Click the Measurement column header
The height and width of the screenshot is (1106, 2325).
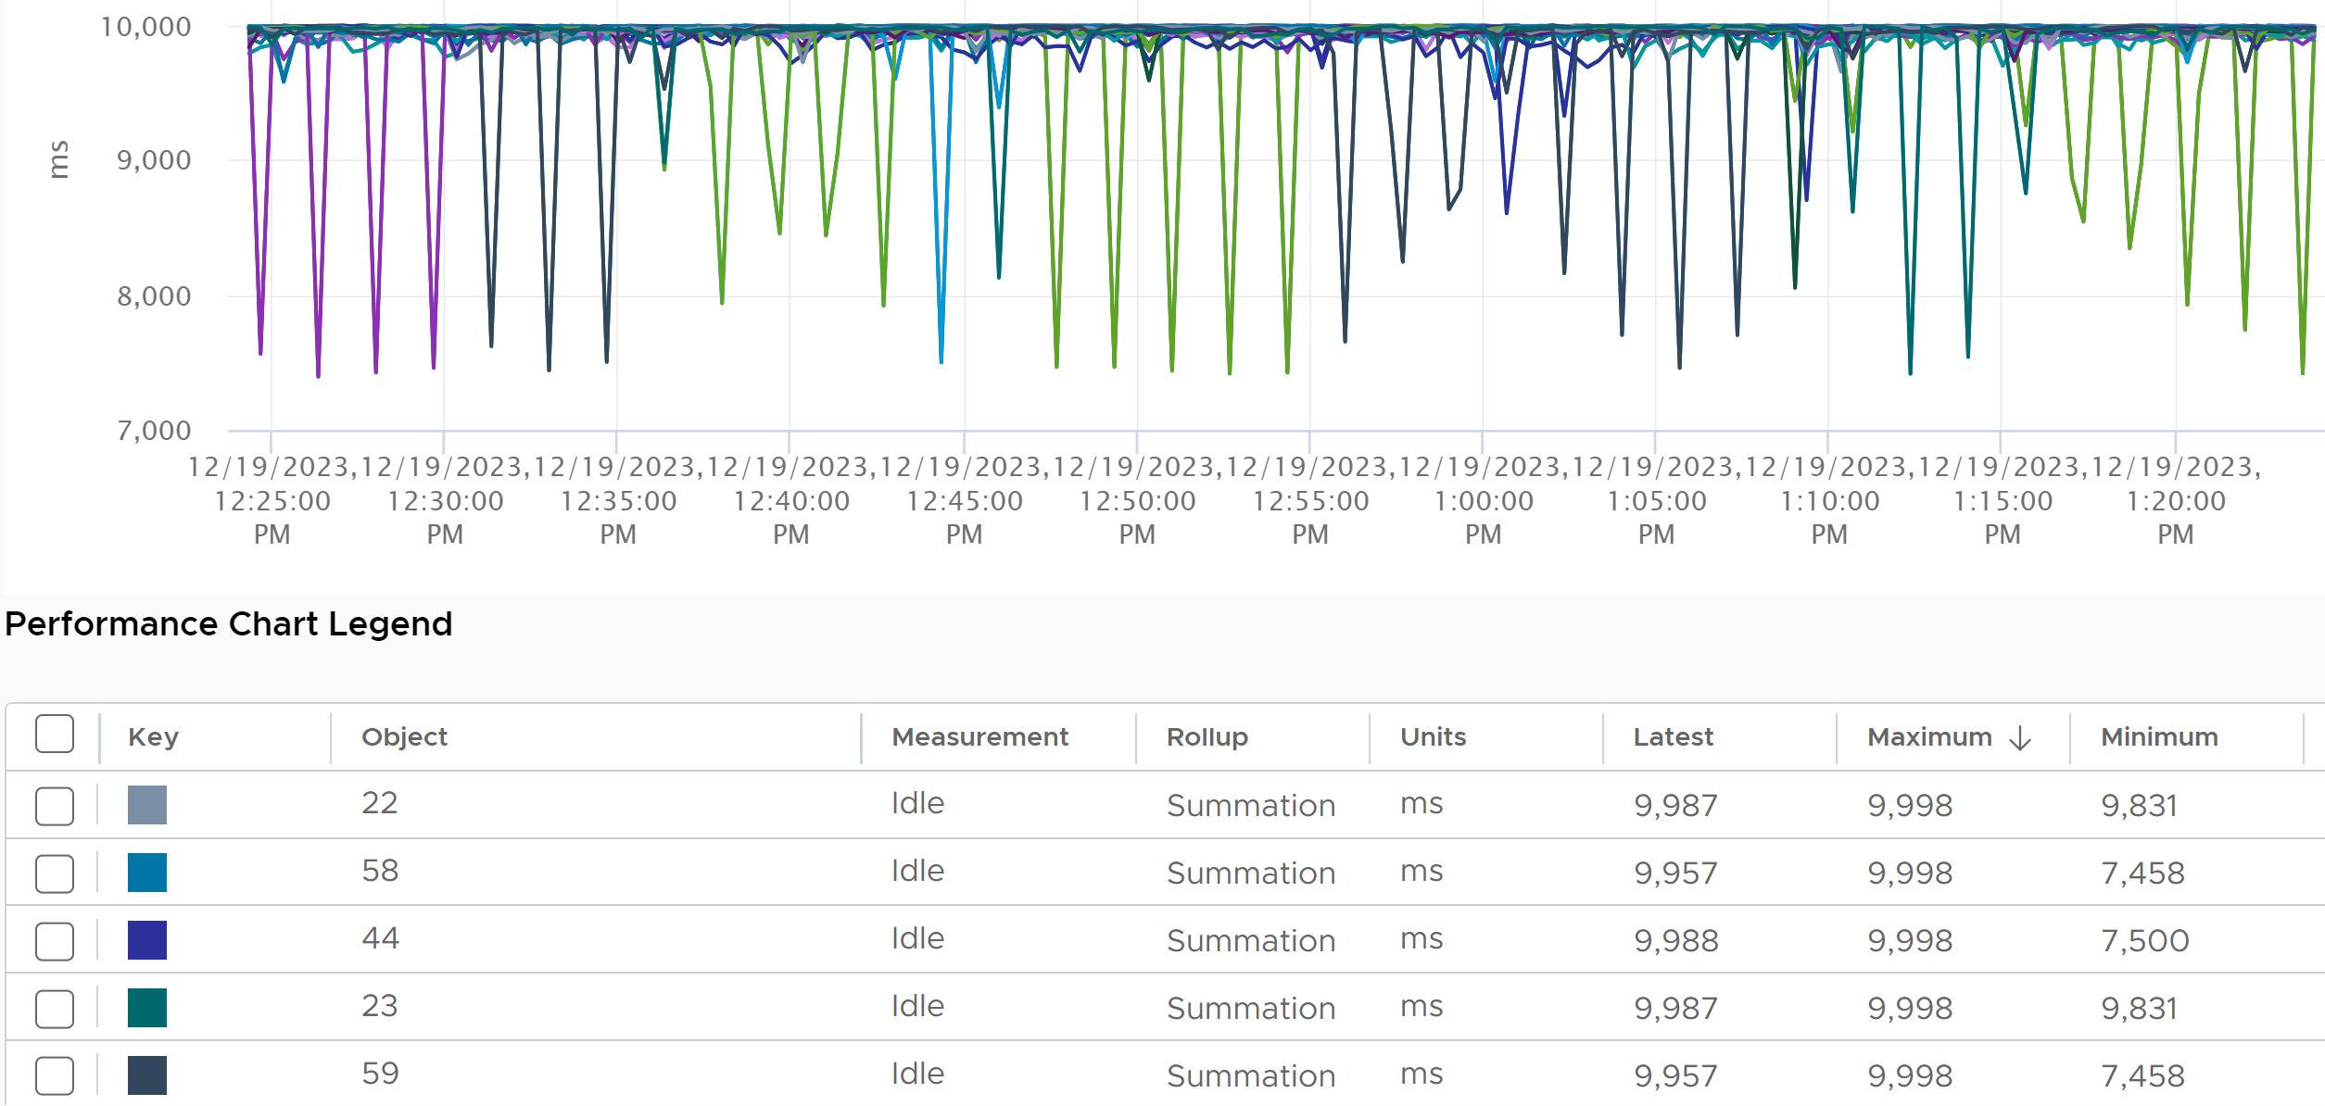coord(979,737)
